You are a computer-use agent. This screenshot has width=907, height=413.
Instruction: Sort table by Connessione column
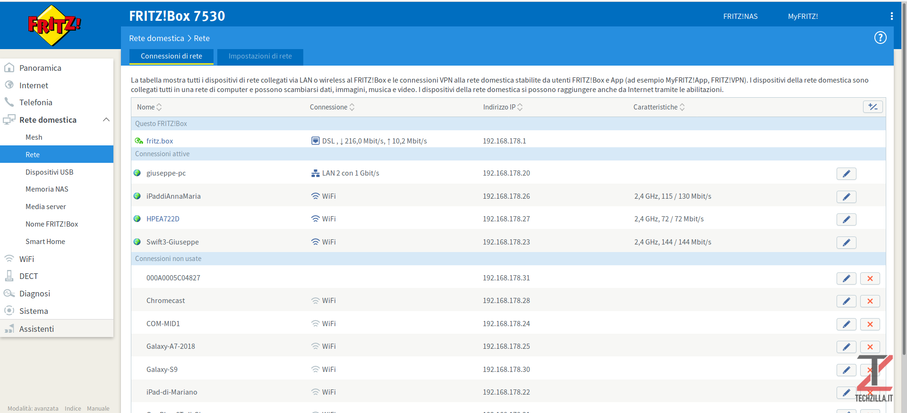[332, 107]
